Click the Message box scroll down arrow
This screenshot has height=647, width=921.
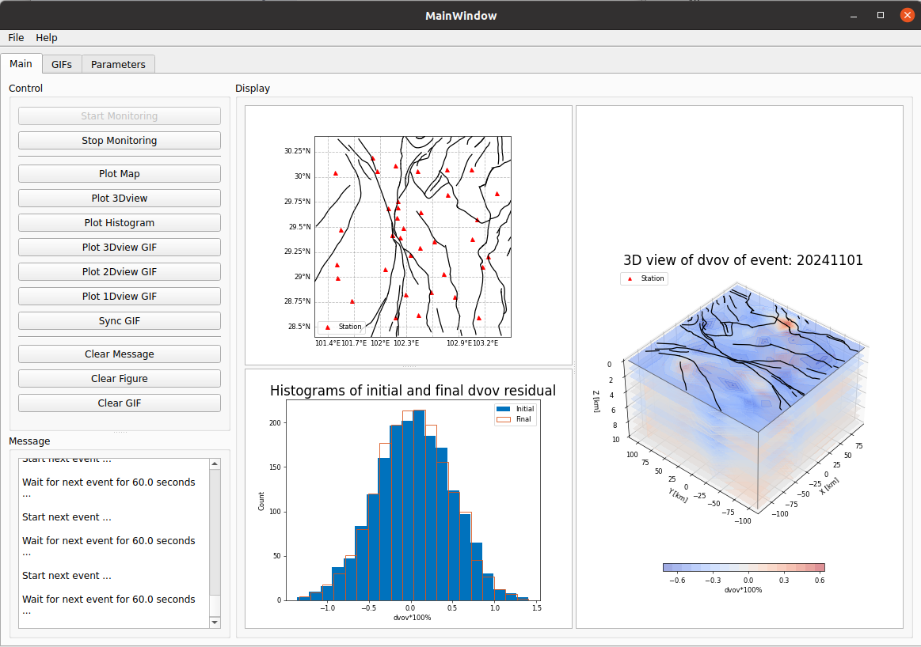click(x=215, y=622)
